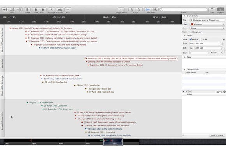Click the End date stepper
Image resolution: width=226 pixels, height=151 pixels.
click(222, 48)
